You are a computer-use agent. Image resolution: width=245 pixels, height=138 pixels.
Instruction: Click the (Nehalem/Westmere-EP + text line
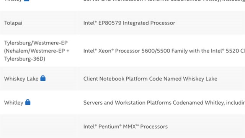tap(37, 51)
